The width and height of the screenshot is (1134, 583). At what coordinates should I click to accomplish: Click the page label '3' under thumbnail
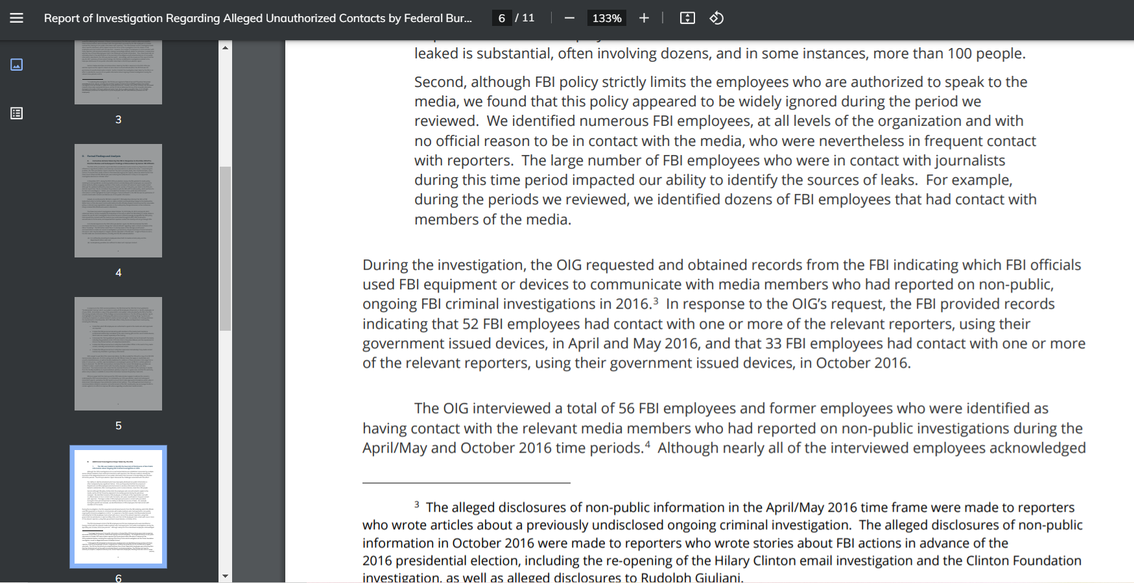coord(118,119)
